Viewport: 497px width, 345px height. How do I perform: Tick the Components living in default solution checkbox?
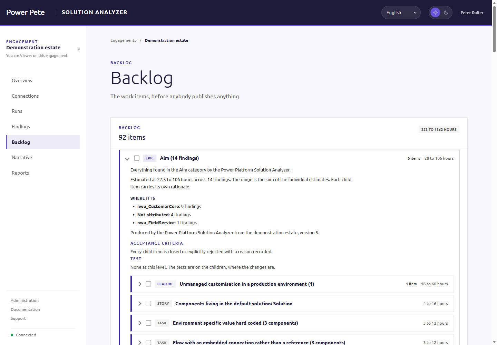pyautogui.click(x=148, y=304)
